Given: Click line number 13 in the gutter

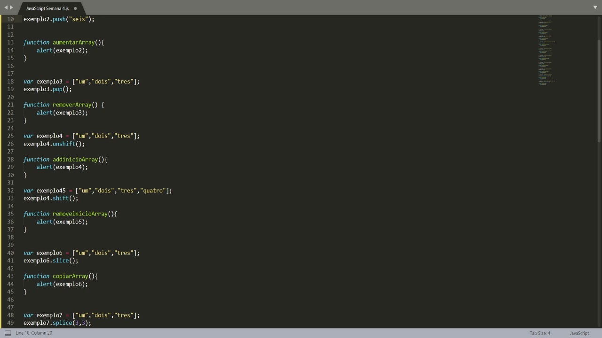Looking at the screenshot, I should [x=10, y=42].
